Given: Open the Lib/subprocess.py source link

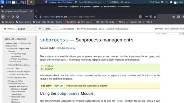Looking at the screenshot, I should (x=65, y=48).
